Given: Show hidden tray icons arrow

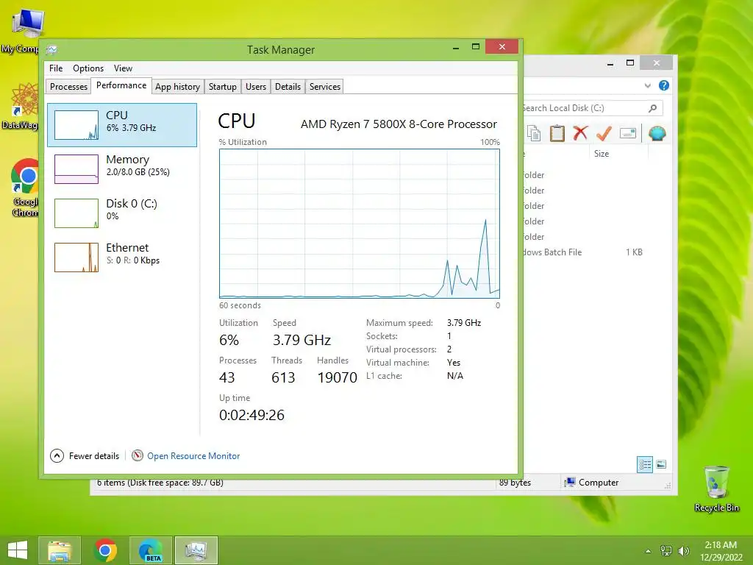Looking at the screenshot, I should click(648, 551).
